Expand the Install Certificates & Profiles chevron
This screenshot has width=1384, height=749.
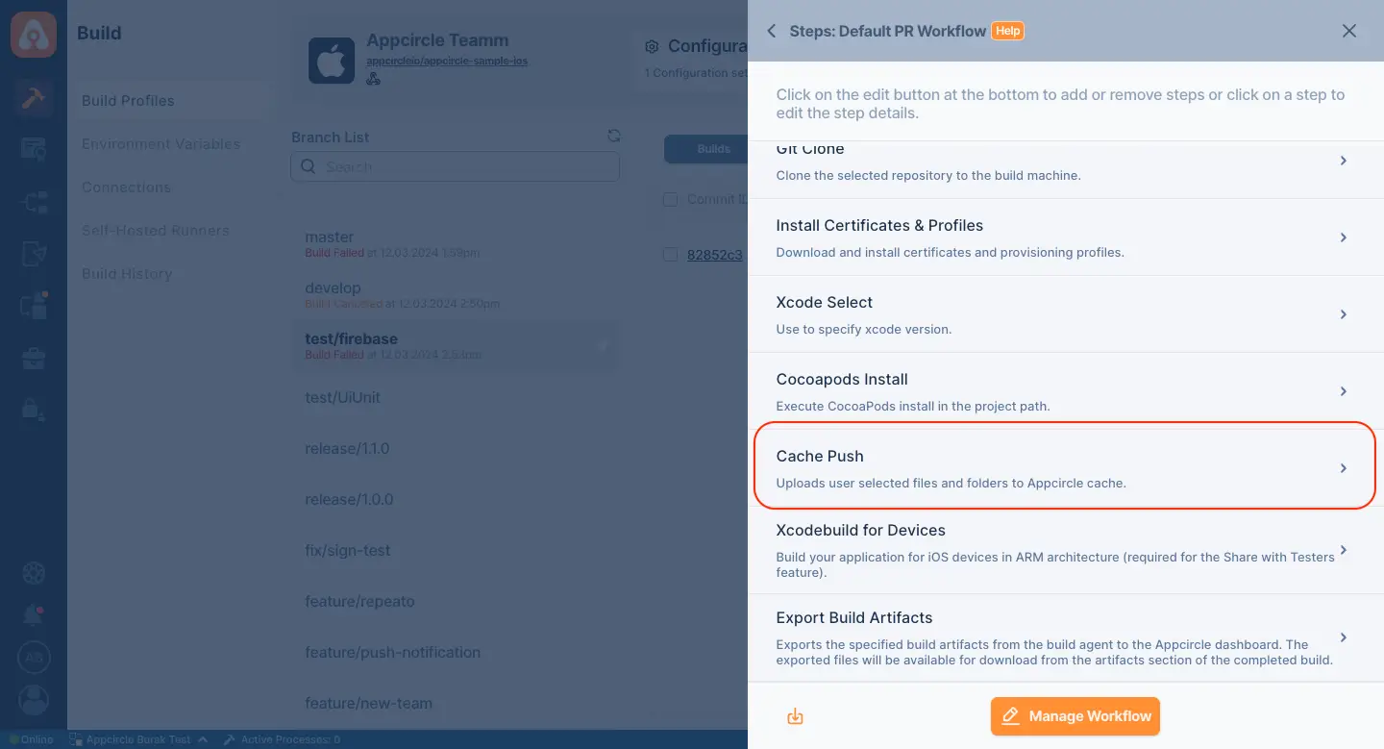(x=1344, y=237)
